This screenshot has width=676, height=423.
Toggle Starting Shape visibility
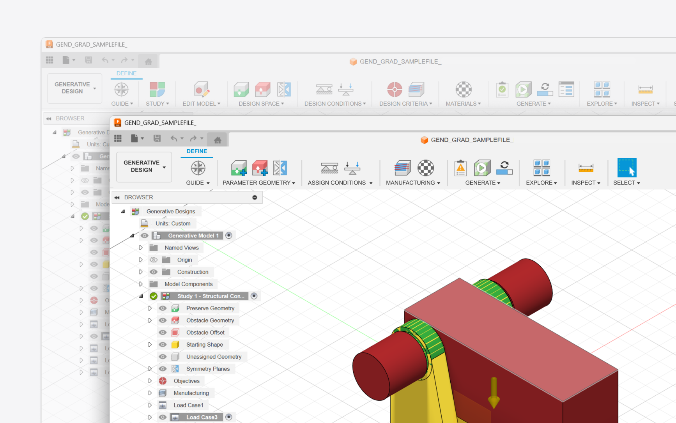click(163, 344)
